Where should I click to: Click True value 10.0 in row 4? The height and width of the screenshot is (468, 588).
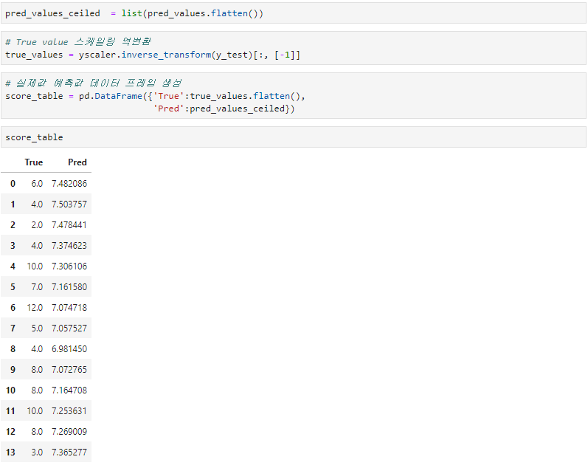coord(35,266)
